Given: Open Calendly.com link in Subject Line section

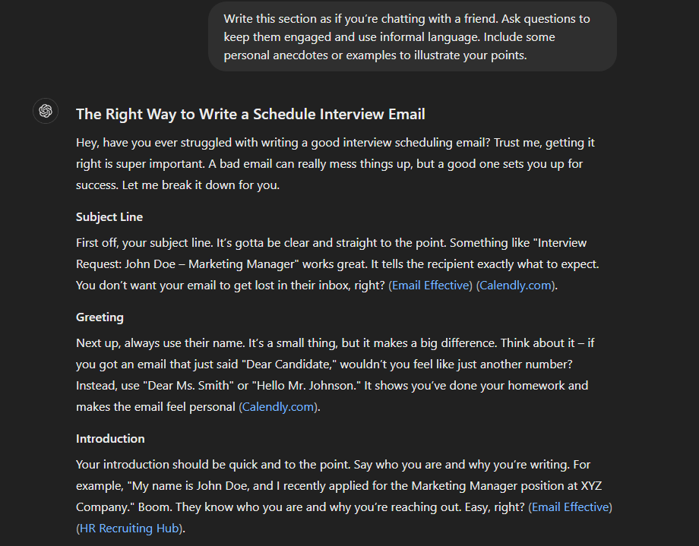Looking at the screenshot, I should (516, 286).
